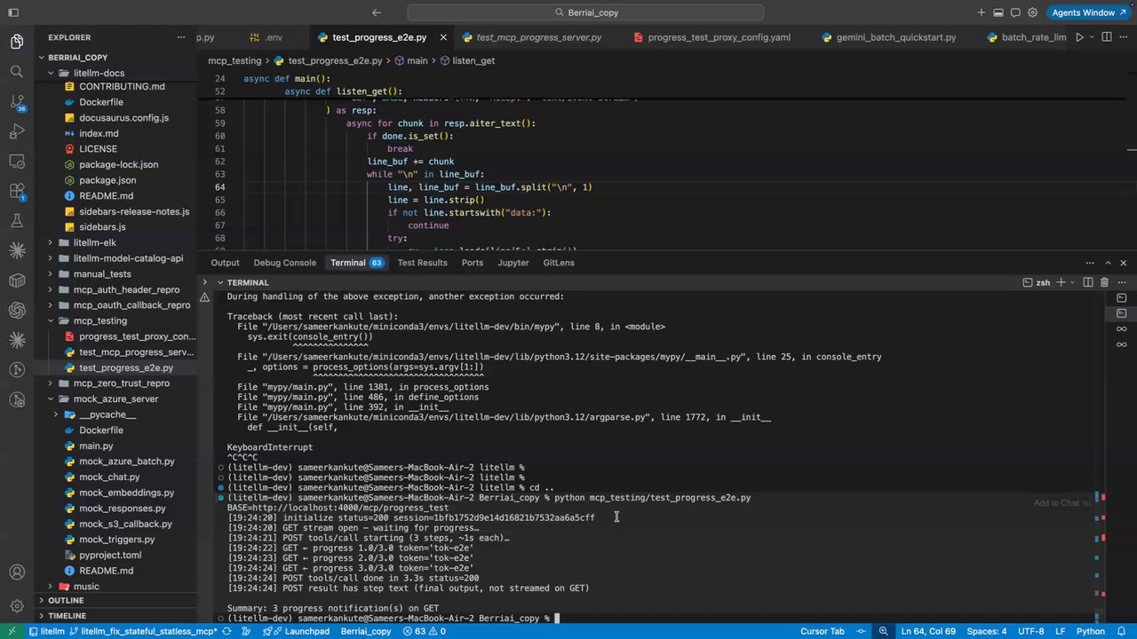
Task: Open the Remote Explorer view
Action: [x=17, y=162]
